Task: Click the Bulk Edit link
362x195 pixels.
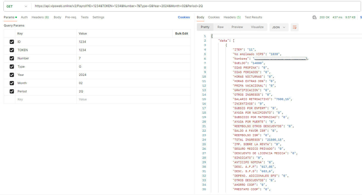Action: click(182, 34)
